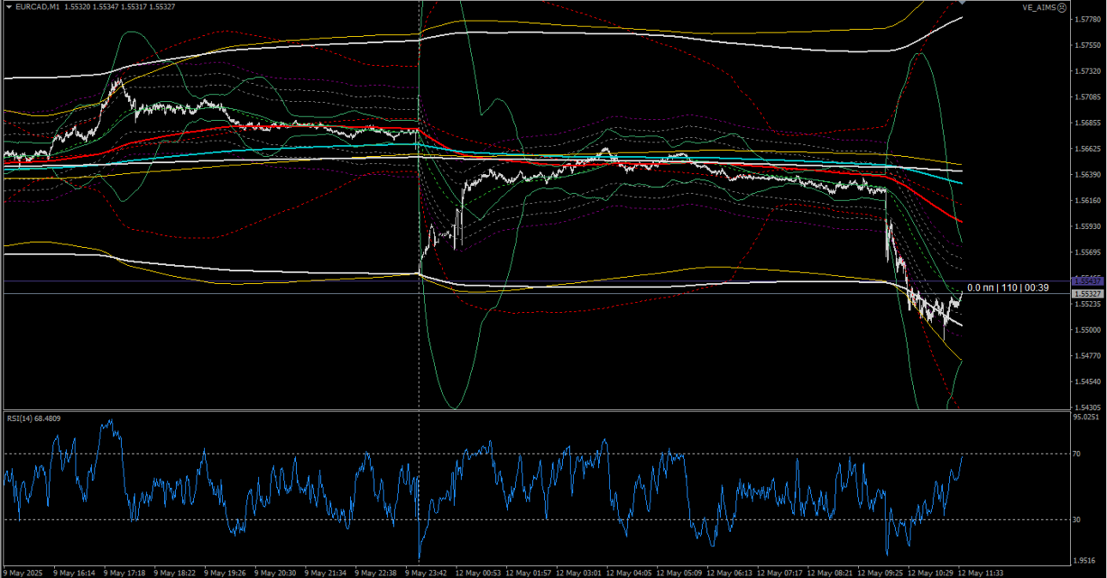Open the EURCAD,M1 chart dropdown triangle
Viewport: 1107px width, 578px height.
8,7
